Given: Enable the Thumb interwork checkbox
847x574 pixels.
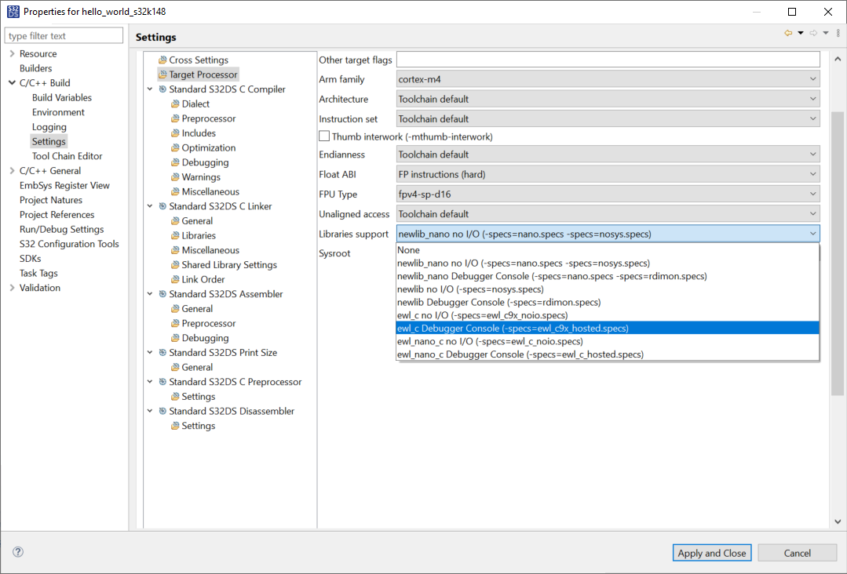Looking at the screenshot, I should coord(323,136).
